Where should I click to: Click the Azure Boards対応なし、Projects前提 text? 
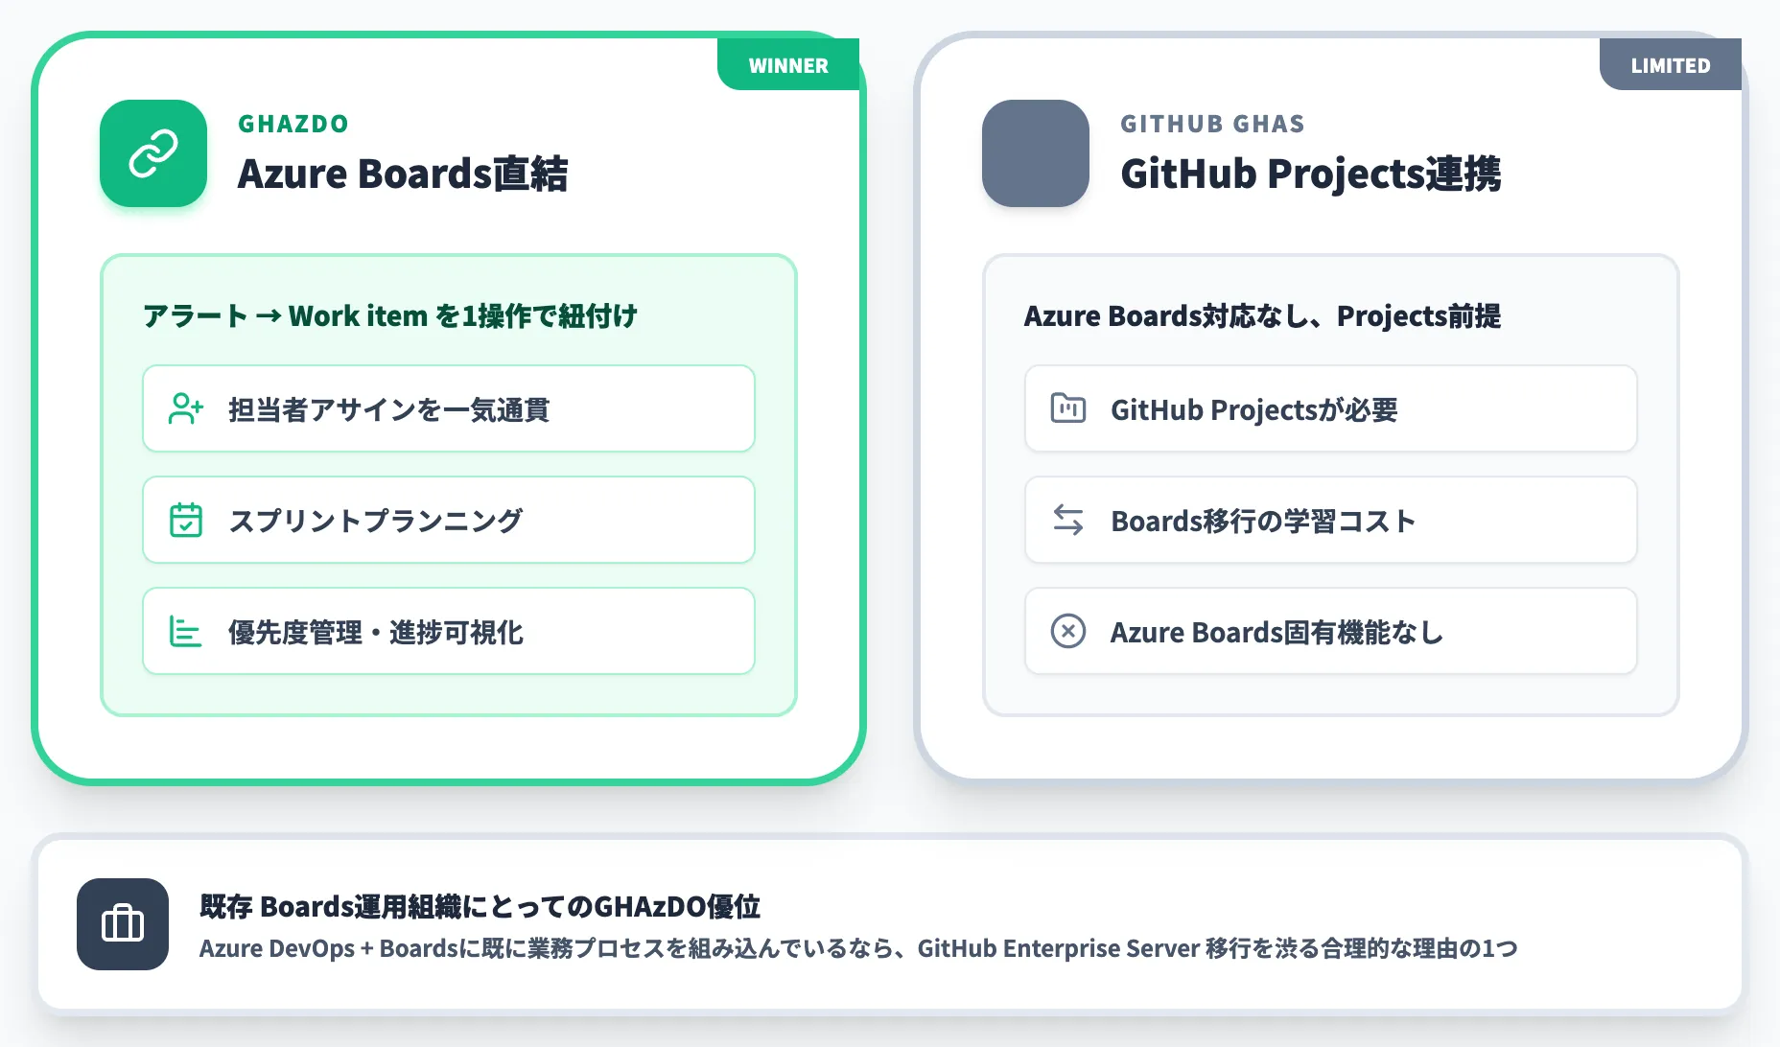pos(1262,315)
